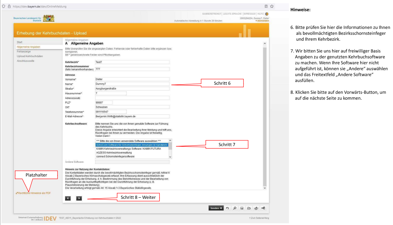Image resolution: width=393 pixels, height=225 pixels.
Task: Open Rechtliche Hinweise als PDF link
Action: point(34,193)
